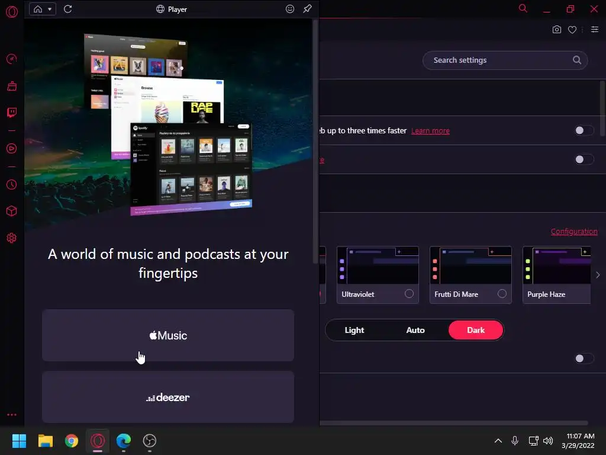Open browser search with magnifier icon
Image resolution: width=606 pixels, height=455 pixels.
523,8
